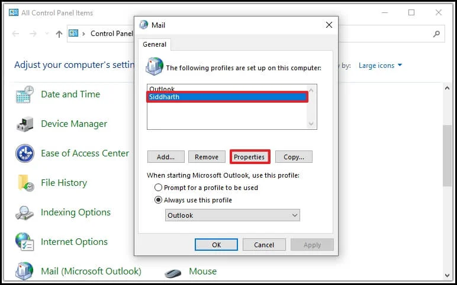Click the All Control Panel Items title icon
The height and width of the screenshot is (285, 457).
tap(14, 12)
